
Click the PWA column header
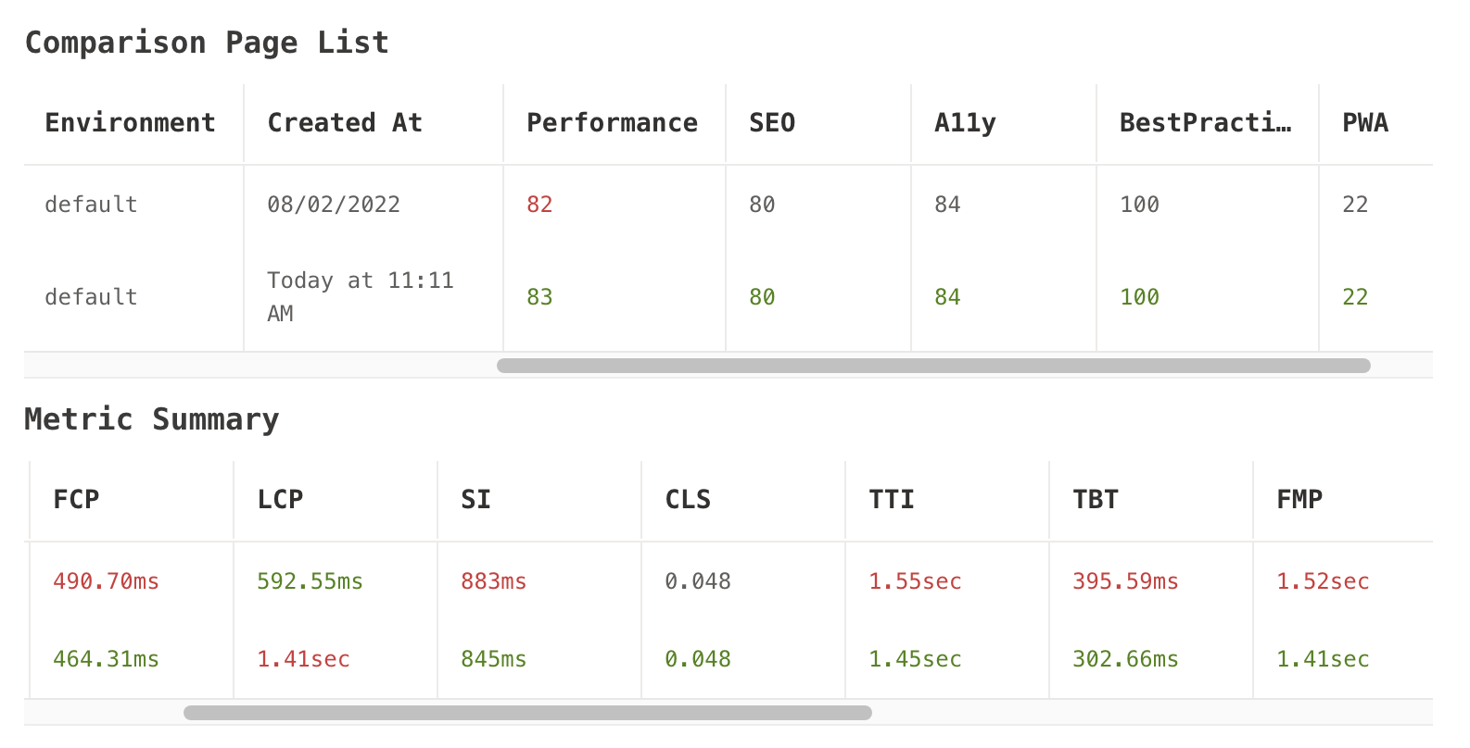pos(1365,123)
